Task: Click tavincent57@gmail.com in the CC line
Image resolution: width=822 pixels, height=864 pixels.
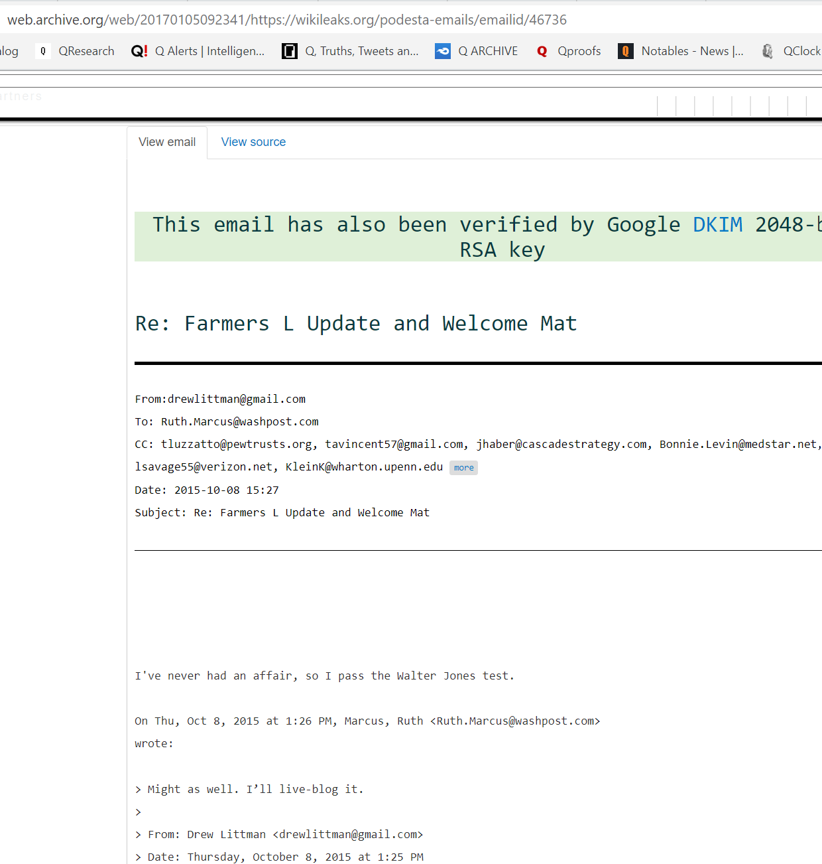Action: pyautogui.click(x=394, y=445)
